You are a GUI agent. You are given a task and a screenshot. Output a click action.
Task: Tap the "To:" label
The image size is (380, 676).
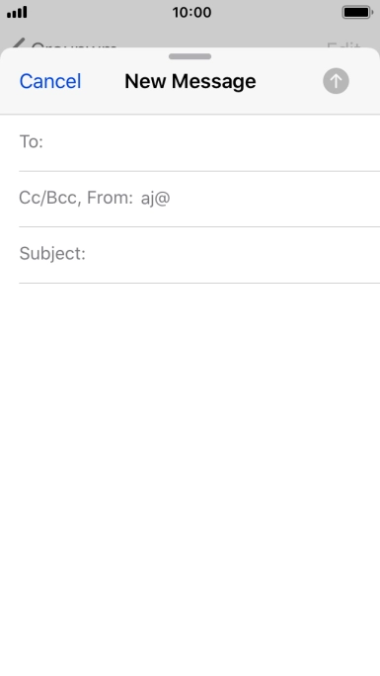pyautogui.click(x=32, y=141)
